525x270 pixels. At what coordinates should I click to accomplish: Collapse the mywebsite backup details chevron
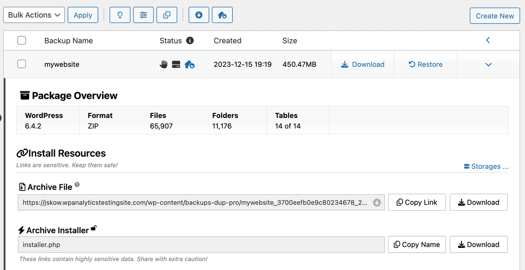(488, 64)
